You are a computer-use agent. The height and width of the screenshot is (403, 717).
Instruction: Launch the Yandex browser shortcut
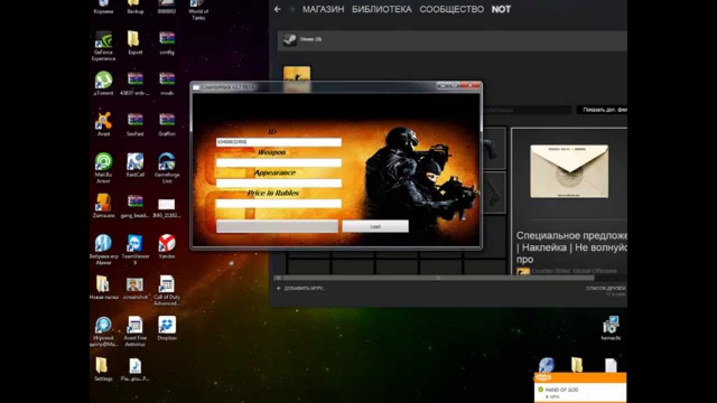point(167,247)
